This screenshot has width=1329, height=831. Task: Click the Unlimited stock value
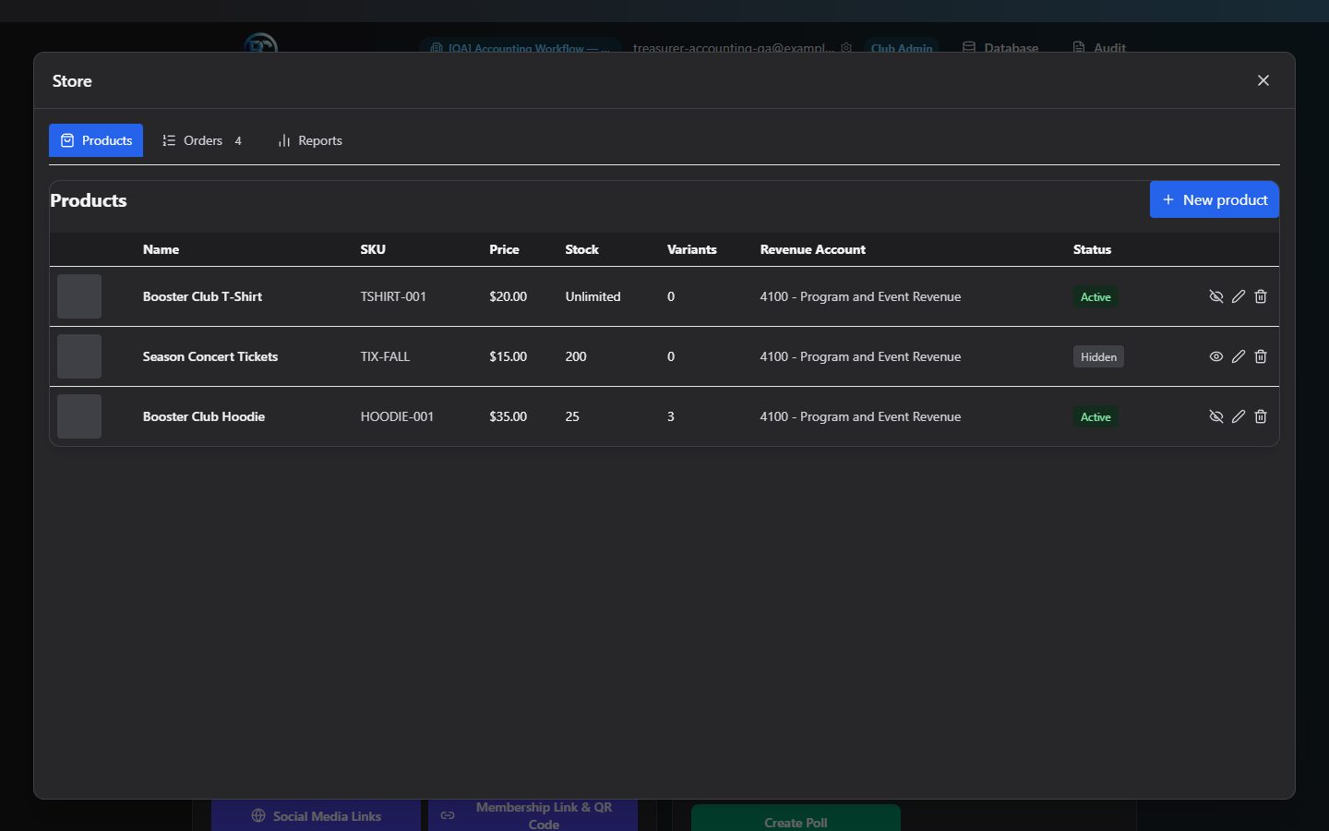tap(593, 296)
